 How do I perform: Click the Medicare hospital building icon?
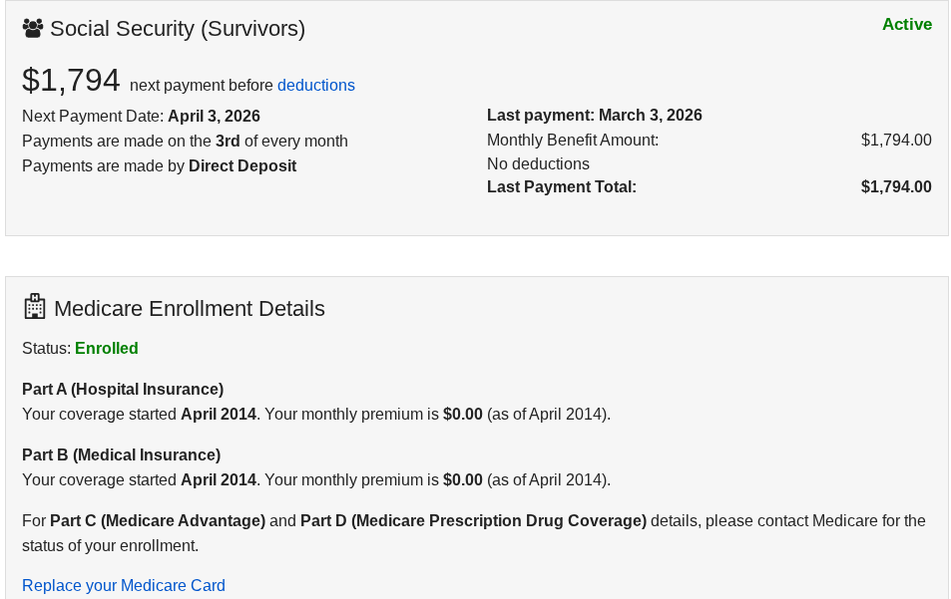(x=35, y=307)
